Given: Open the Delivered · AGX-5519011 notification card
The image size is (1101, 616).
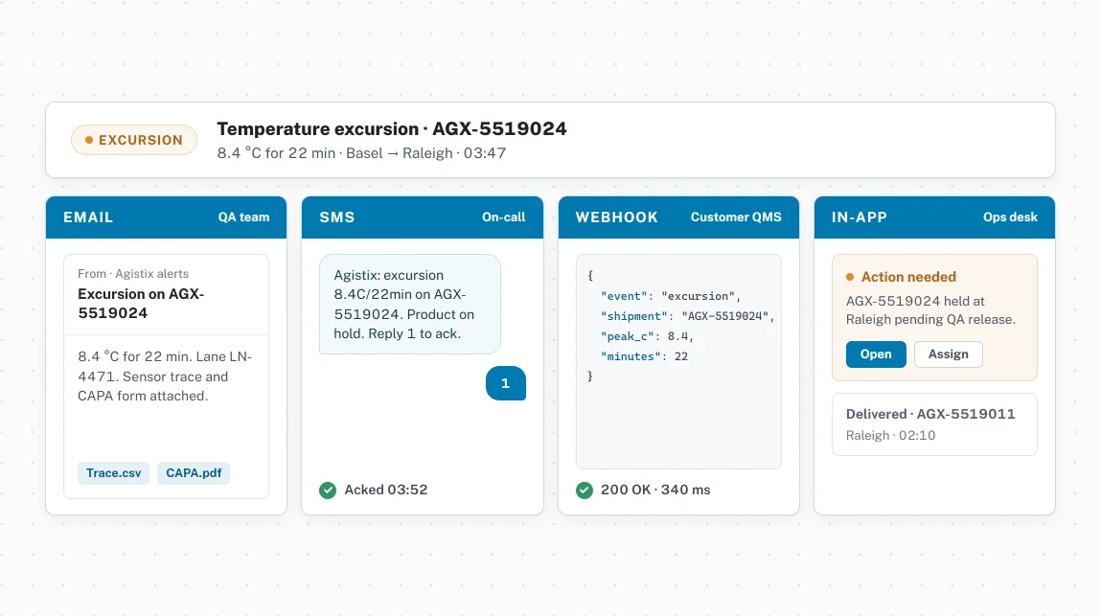Looking at the screenshot, I should pos(934,424).
